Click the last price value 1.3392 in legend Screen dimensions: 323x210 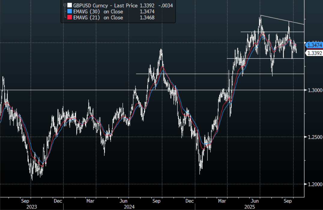tap(146, 5)
